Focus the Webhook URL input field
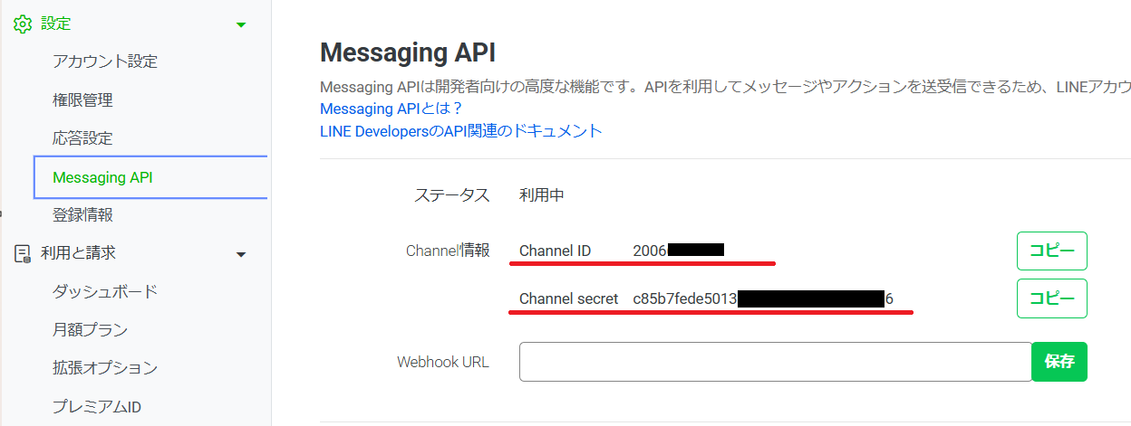 tap(776, 362)
